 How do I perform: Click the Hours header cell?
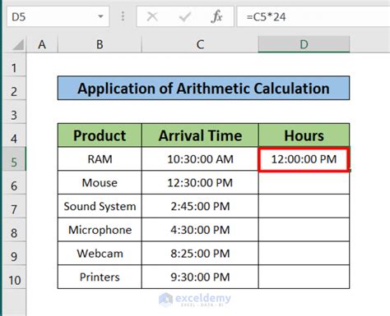(304, 135)
